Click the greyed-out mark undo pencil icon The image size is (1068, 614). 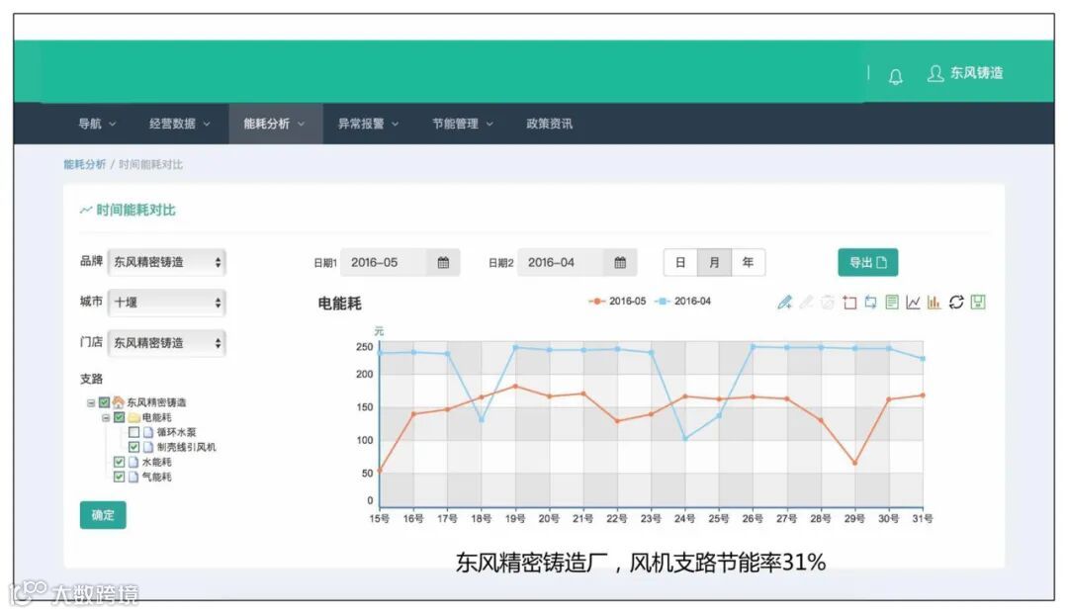click(807, 302)
